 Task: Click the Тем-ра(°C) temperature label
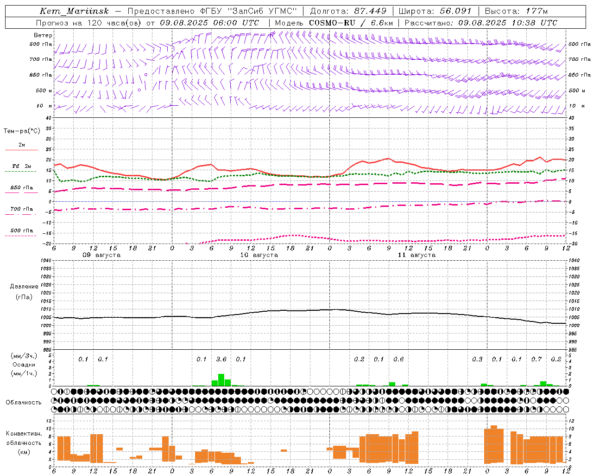click(22, 131)
